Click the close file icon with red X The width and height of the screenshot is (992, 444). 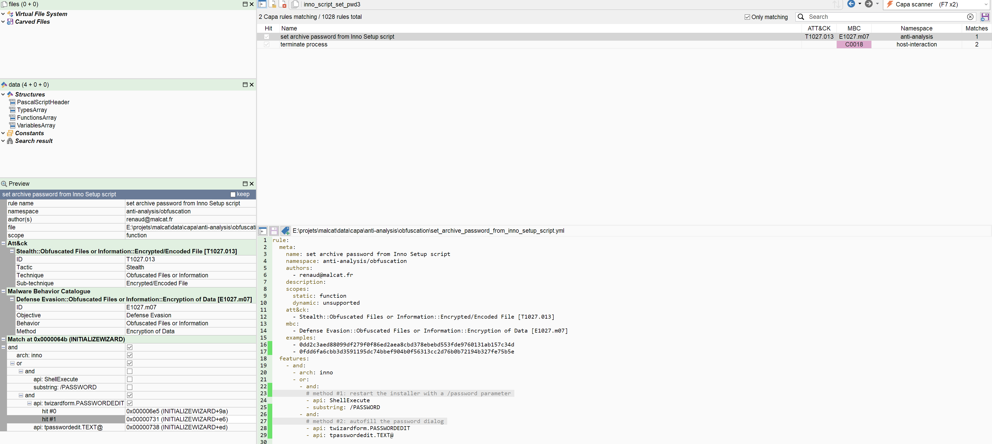[x=283, y=4]
